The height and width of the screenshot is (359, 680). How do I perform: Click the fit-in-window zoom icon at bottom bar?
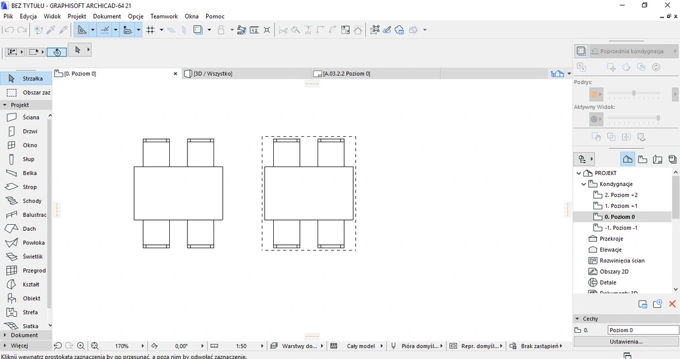[x=95, y=346]
